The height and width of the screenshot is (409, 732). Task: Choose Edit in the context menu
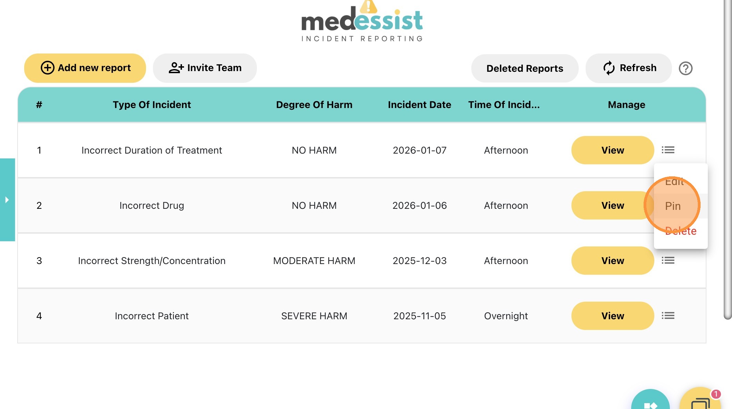(674, 182)
